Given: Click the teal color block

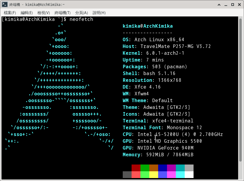Looking at the screenshot, I should click(180, 168).
